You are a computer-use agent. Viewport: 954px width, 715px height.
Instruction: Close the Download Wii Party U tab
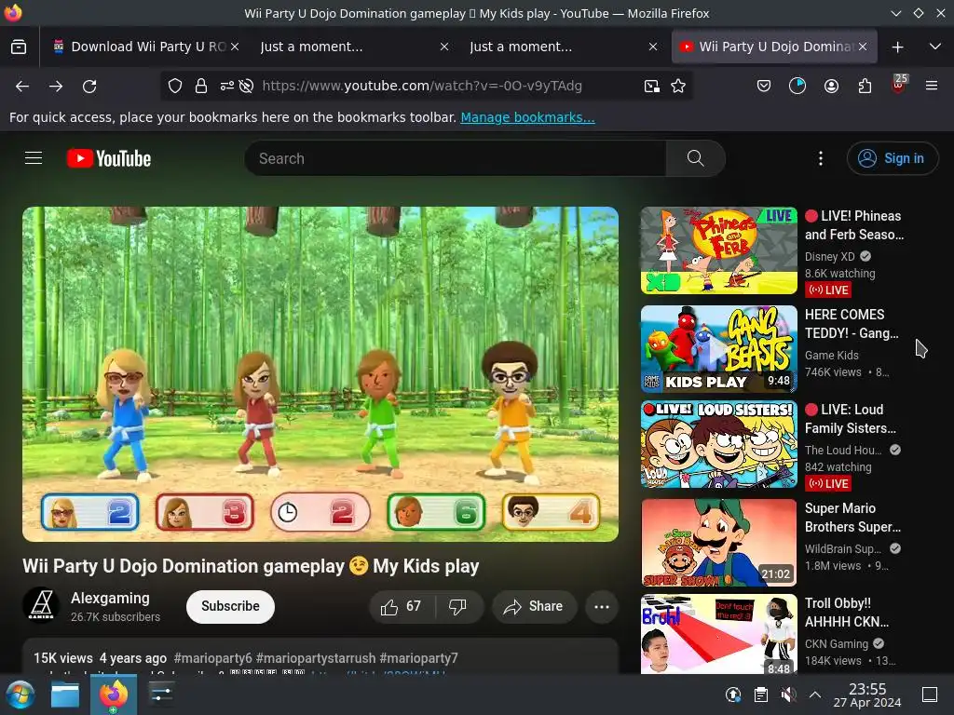point(235,47)
